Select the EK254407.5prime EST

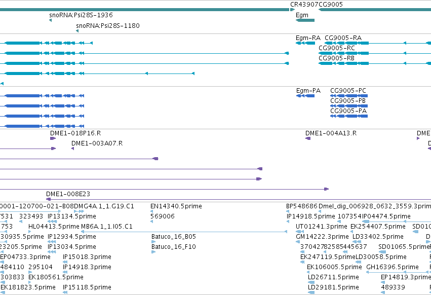point(353,232)
